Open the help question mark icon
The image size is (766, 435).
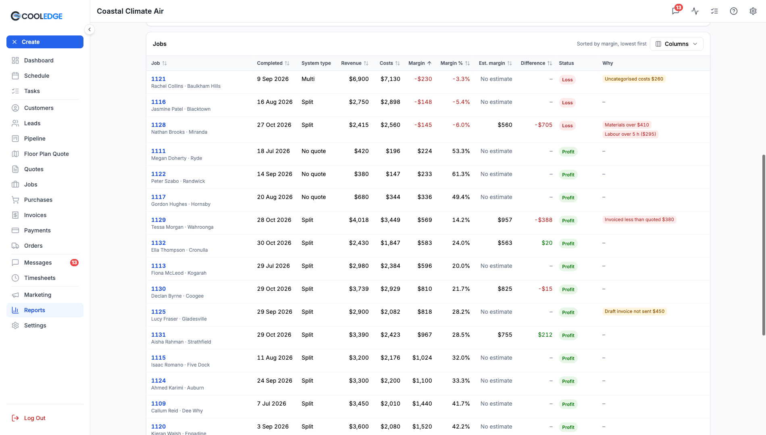pos(734,11)
